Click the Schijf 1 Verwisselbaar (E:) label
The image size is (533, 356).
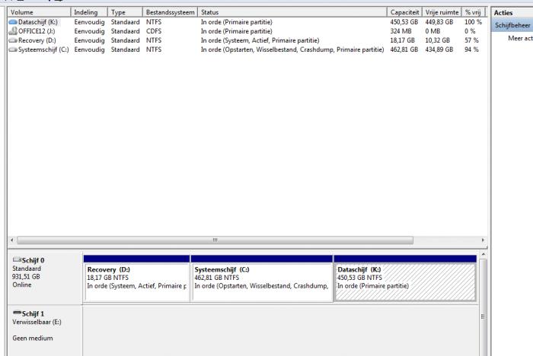coord(37,322)
